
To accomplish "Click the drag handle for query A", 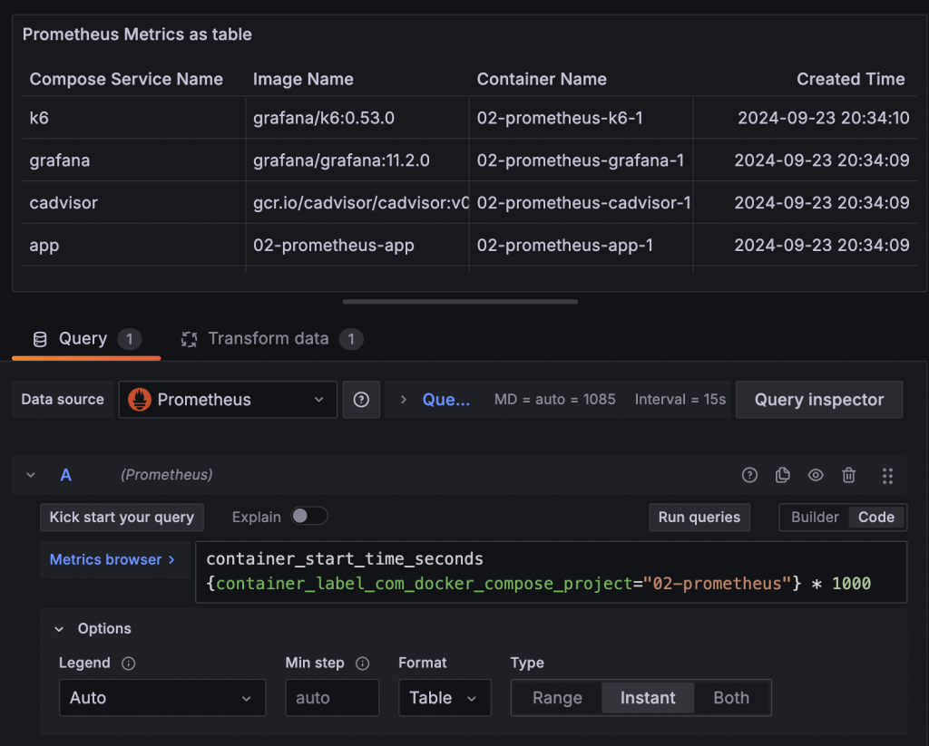I will (887, 475).
